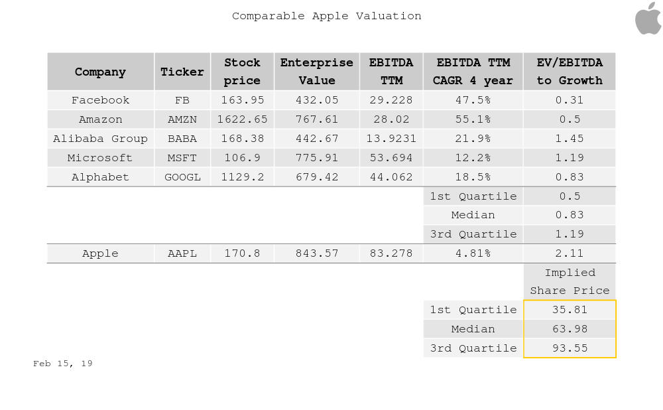Viewport: 663px width, 410px height.
Task: Select EV/EBITDA to Growth header
Action: tap(570, 72)
